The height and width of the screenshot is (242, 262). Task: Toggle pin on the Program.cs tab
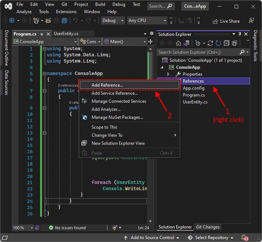[41, 34]
